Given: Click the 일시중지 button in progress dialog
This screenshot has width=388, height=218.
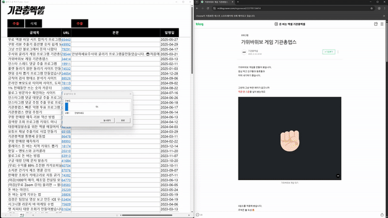Looking at the screenshot, I should click(x=107, y=120).
